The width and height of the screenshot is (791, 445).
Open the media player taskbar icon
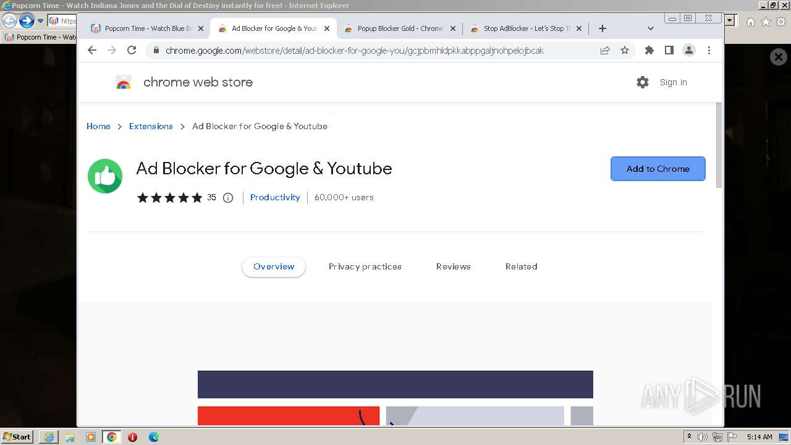91,437
